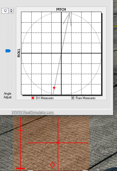Increase the angle value with the up arrow
The height and width of the screenshot is (171, 117).
pos(11,9)
